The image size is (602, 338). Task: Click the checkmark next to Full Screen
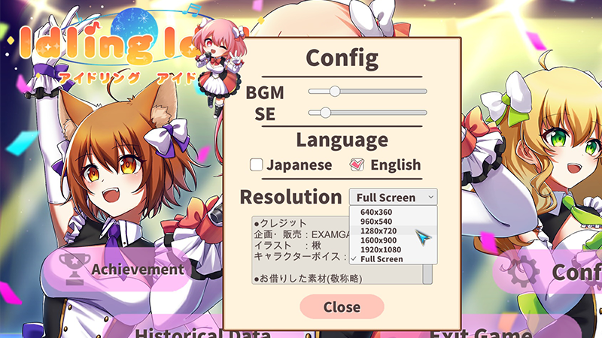(x=354, y=259)
